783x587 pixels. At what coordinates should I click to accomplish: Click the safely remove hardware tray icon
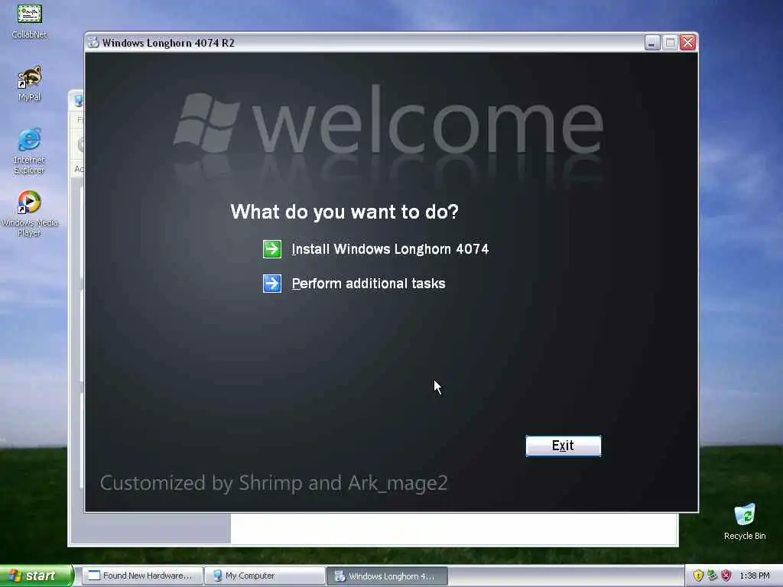click(712, 576)
